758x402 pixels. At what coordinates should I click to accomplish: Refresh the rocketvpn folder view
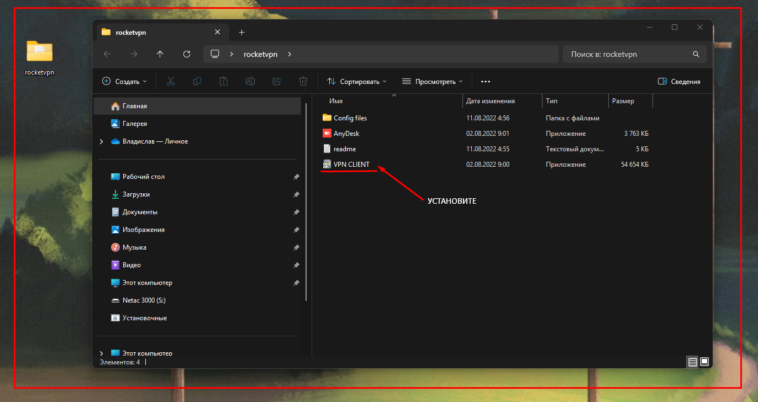pos(187,54)
